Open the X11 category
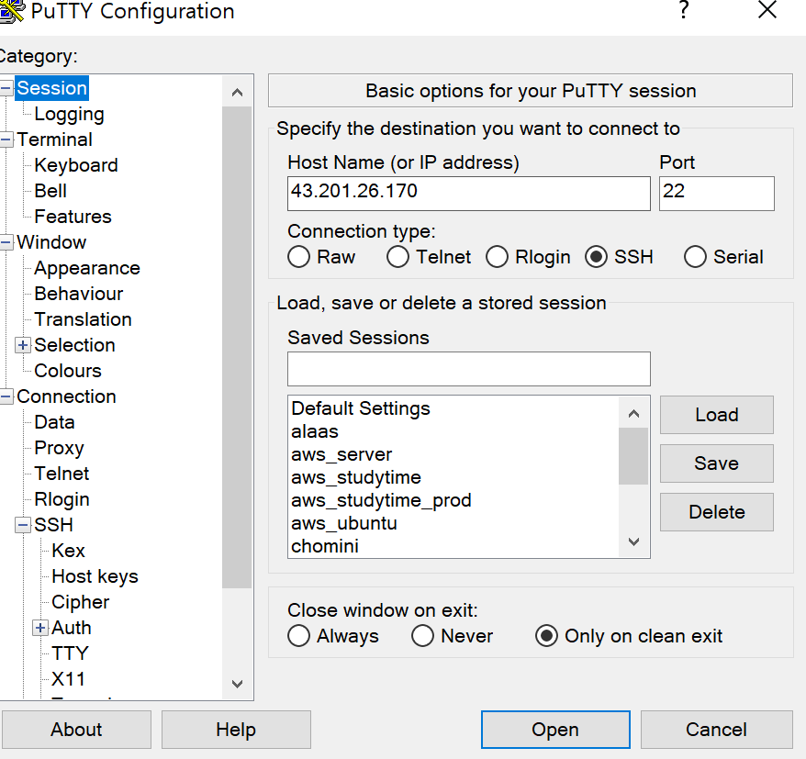Viewport: 806px width, 759px height. coord(68,679)
